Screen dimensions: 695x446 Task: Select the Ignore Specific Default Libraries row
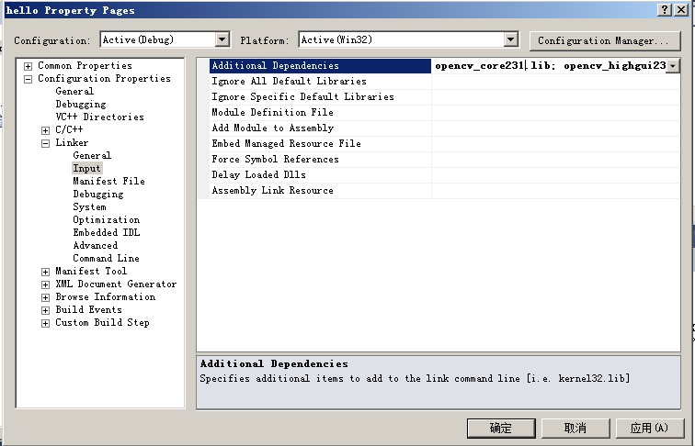coord(320,97)
